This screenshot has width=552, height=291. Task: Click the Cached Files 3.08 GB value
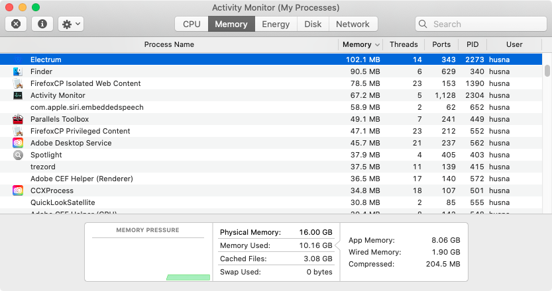[x=318, y=259]
